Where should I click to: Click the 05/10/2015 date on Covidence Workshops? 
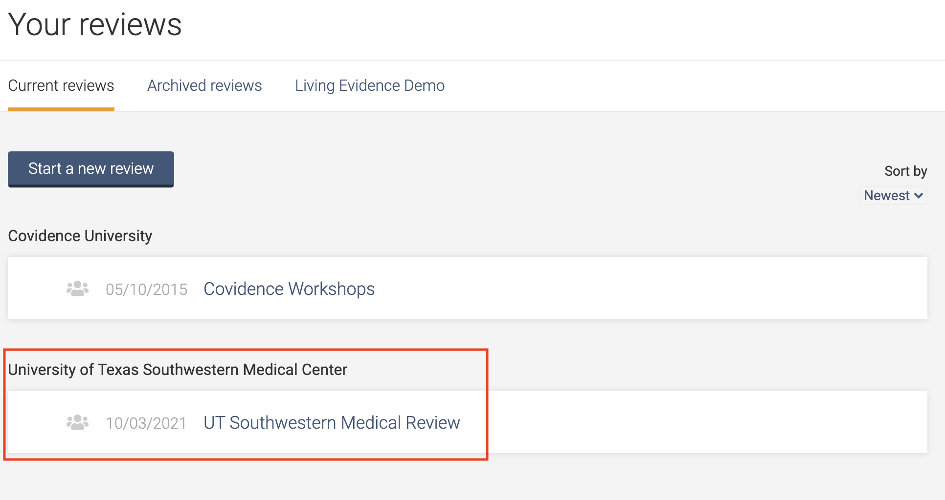[146, 290]
